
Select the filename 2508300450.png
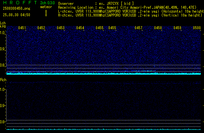(x=17, y=8)
